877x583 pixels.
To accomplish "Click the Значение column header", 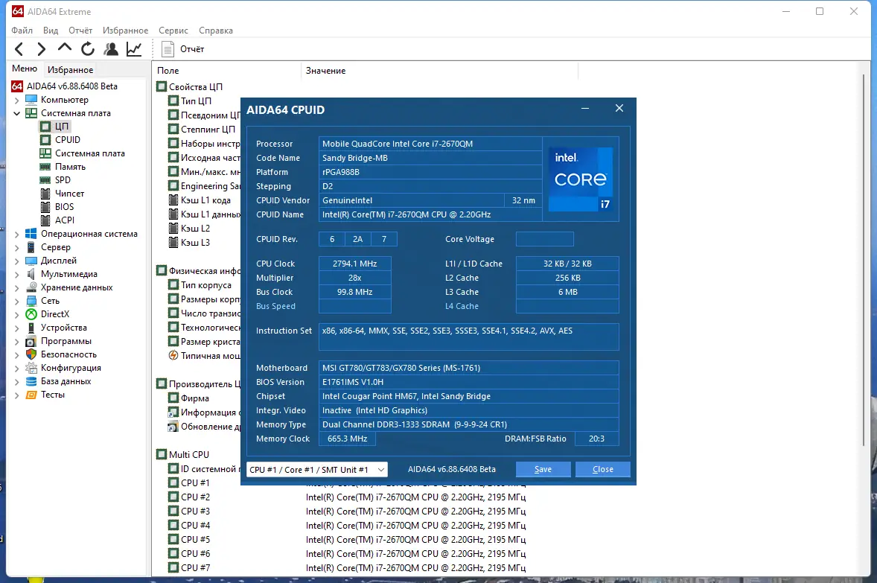I will [x=325, y=71].
